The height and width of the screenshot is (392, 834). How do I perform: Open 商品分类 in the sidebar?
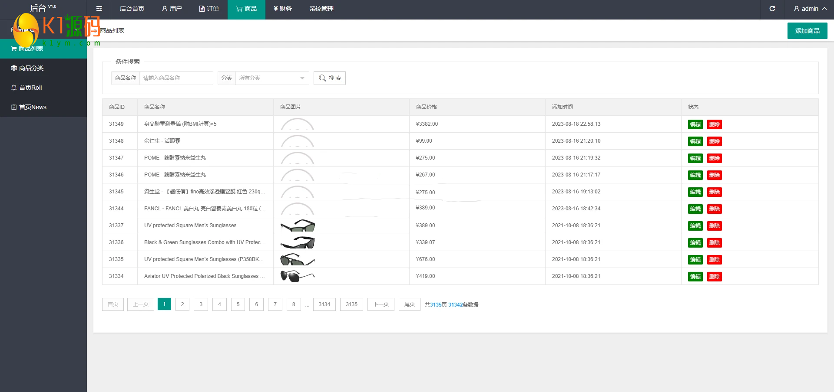click(31, 68)
